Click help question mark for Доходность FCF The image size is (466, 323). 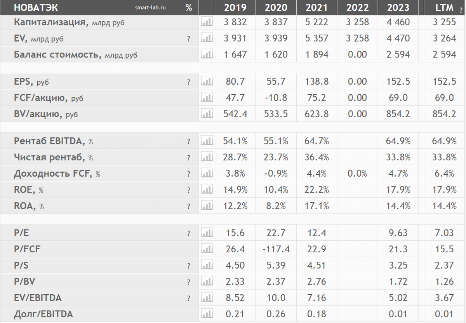pos(189,174)
